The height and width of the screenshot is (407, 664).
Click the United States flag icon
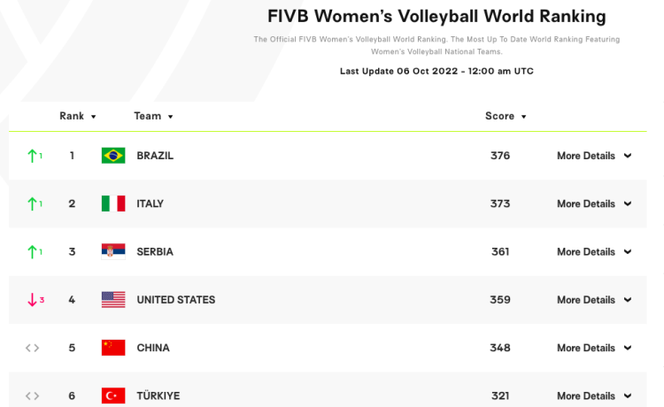[x=113, y=300]
